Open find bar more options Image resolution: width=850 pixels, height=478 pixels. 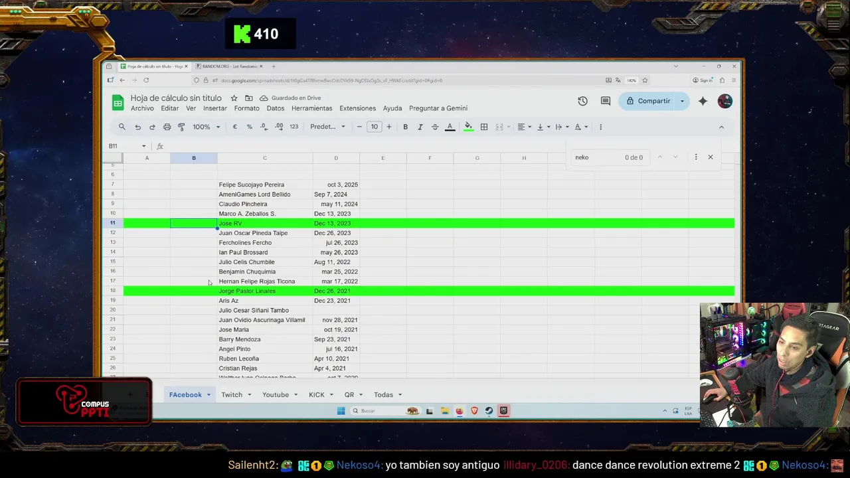(695, 157)
